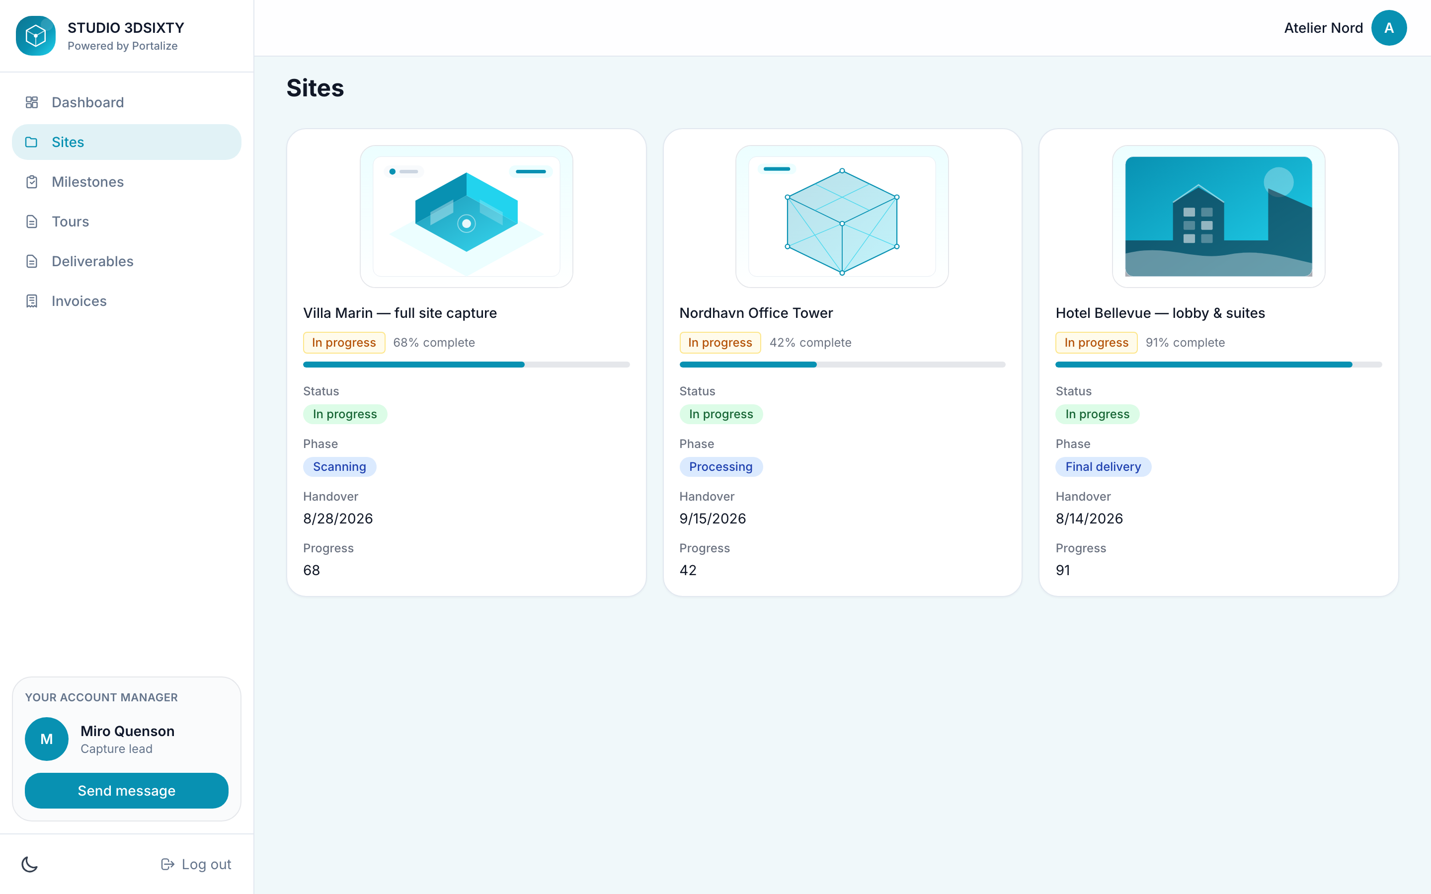The image size is (1431, 894).
Task: Click the 91% complete label
Action: click(1185, 342)
